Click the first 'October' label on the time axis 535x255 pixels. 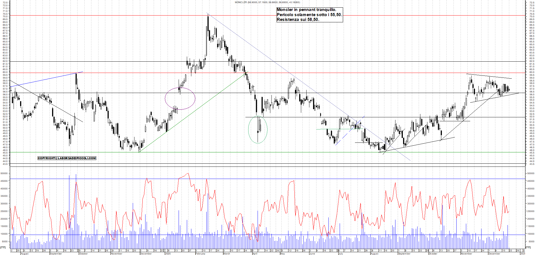click(83, 254)
